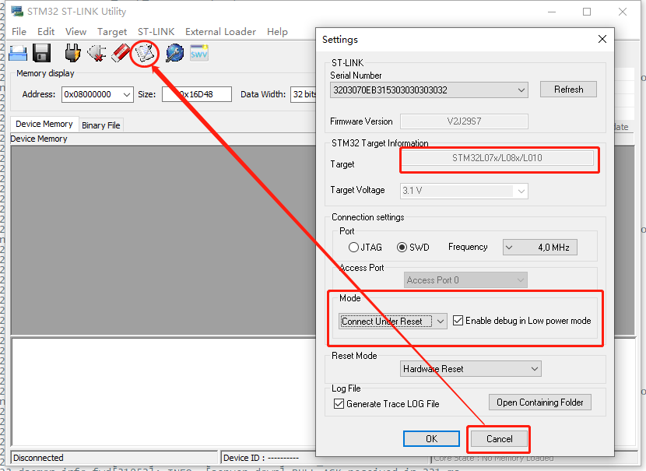
Task: Click the Device Memory heading label
Action: (39, 139)
